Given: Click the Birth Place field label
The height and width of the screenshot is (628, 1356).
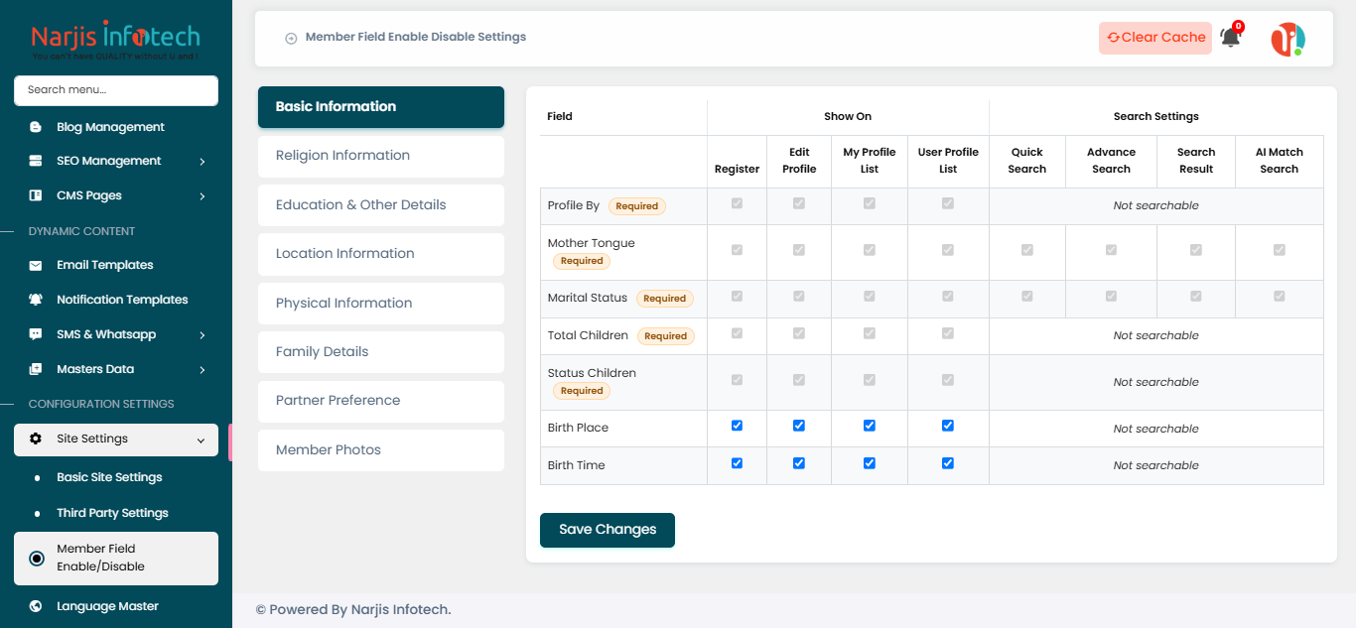Looking at the screenshot, I should tap(578, 428).
